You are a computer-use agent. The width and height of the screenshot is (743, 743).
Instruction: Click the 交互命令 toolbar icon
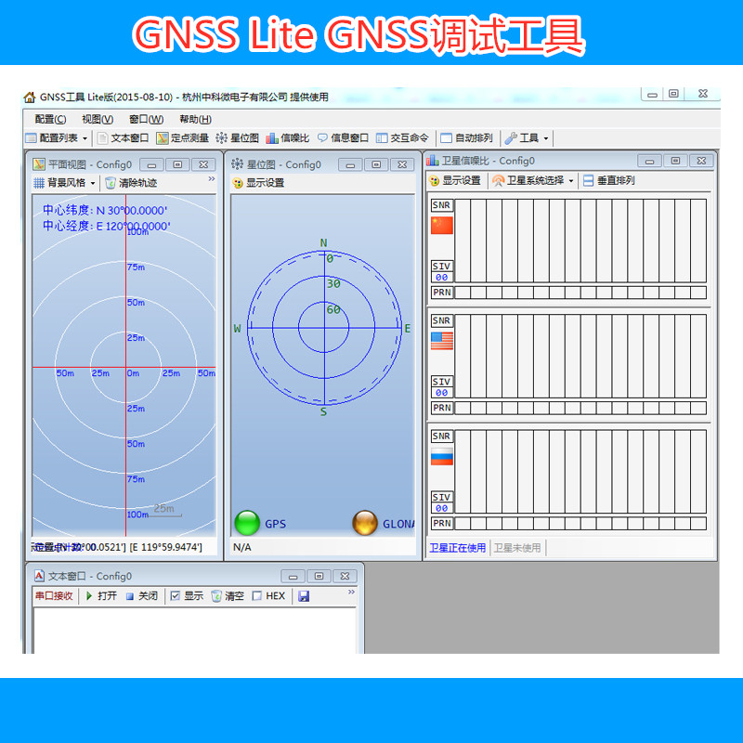point(382,137)
